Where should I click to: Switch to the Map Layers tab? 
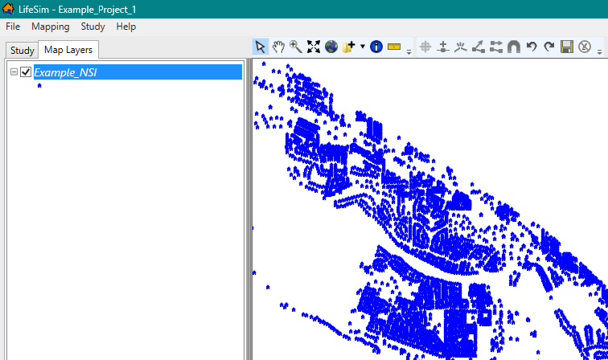pos(68,50)
